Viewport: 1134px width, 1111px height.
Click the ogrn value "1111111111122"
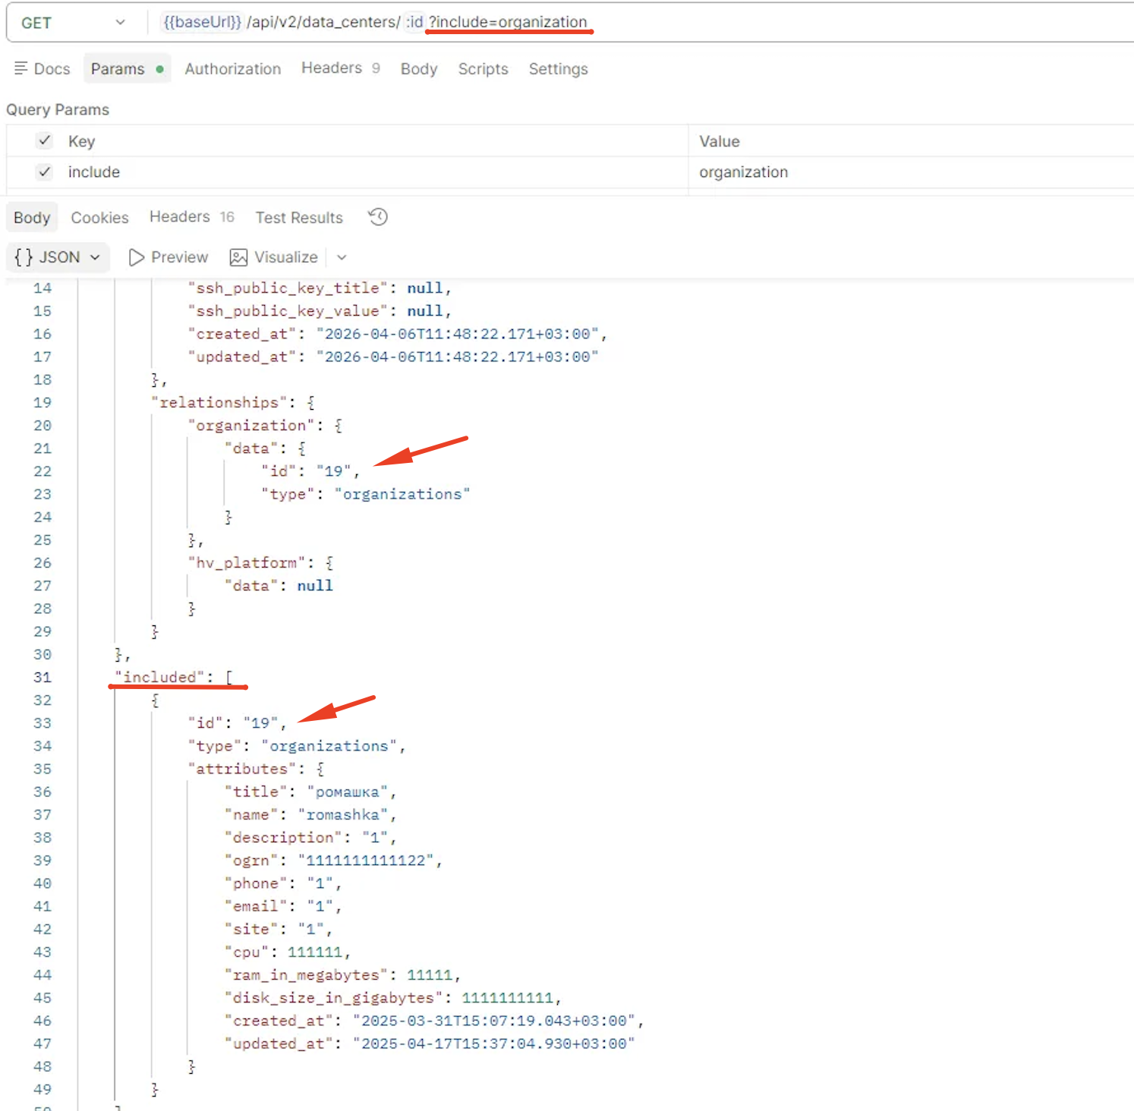tap(366, 860)
